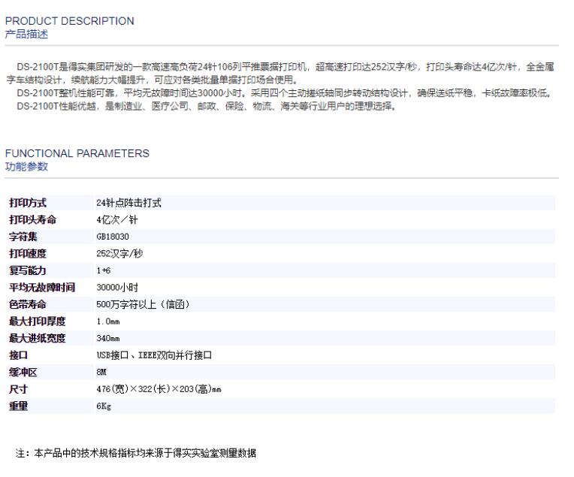The width and height of the screenshot is (574, 477).
Task: Click the GB18030 character set value
Action: [x=113, y=237]
